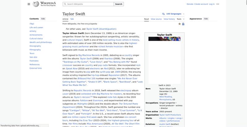247x127 pixels.
Task: Open best-selling music artists in history link
Action: coord(121,40)
